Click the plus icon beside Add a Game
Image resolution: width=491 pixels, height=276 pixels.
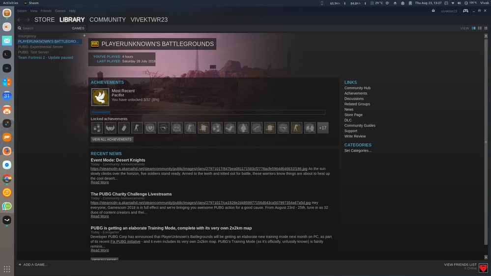[x=20, y=264]
